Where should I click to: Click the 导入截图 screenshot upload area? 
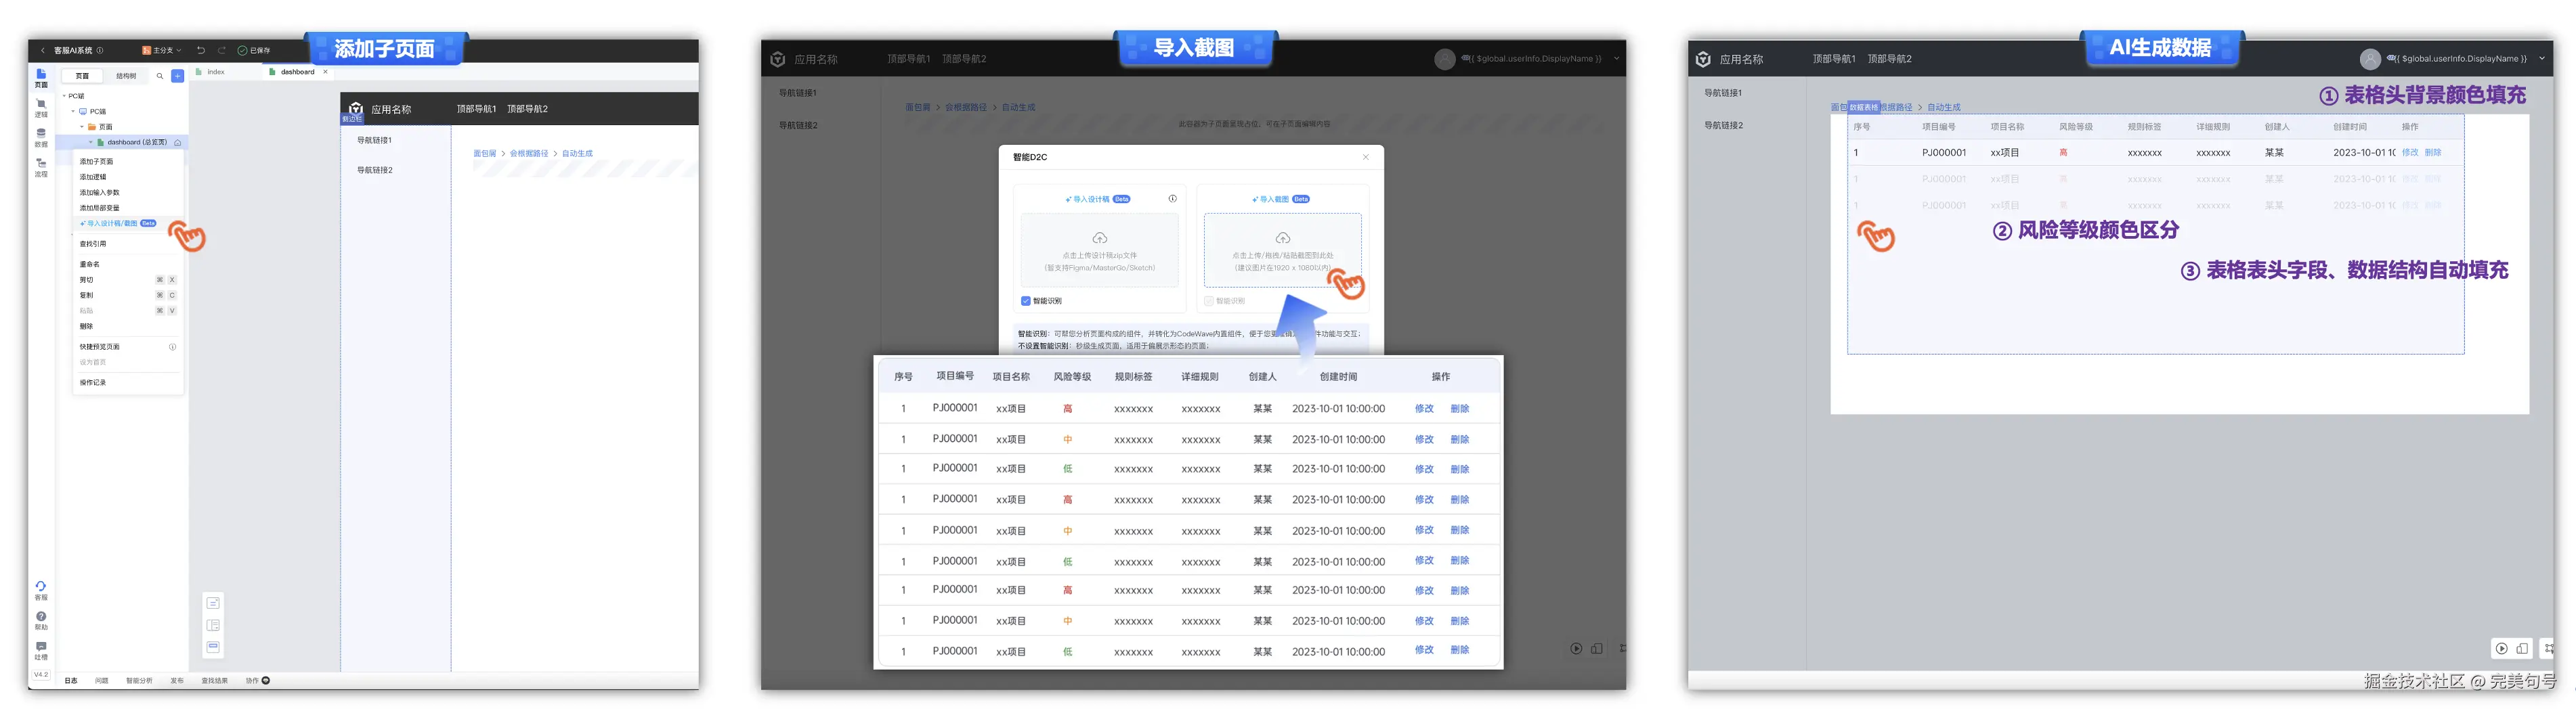[x=1282, y=250]
